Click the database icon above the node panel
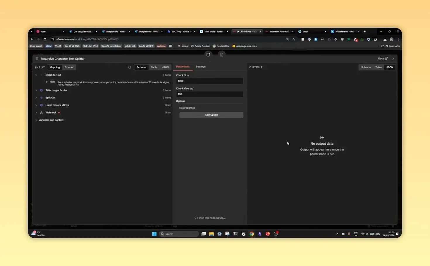The image size is (430, 266). pos(208,54)
